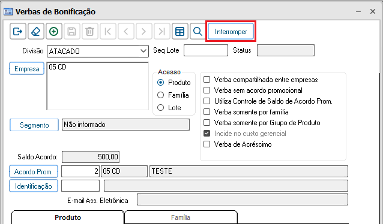Click the Seq Lote input field
Image resolution: width=383 pixels, height=224 pixels.
pos(206,50)
